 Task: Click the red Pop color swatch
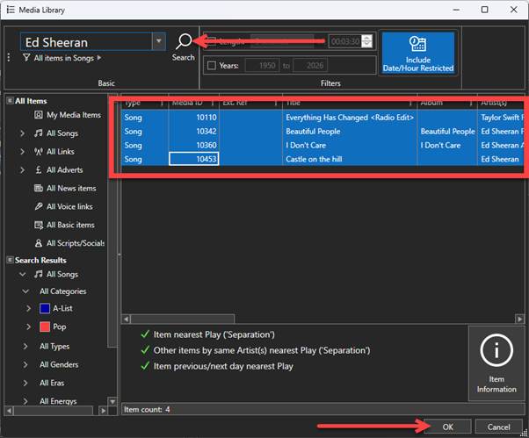[x=45, y=327]
